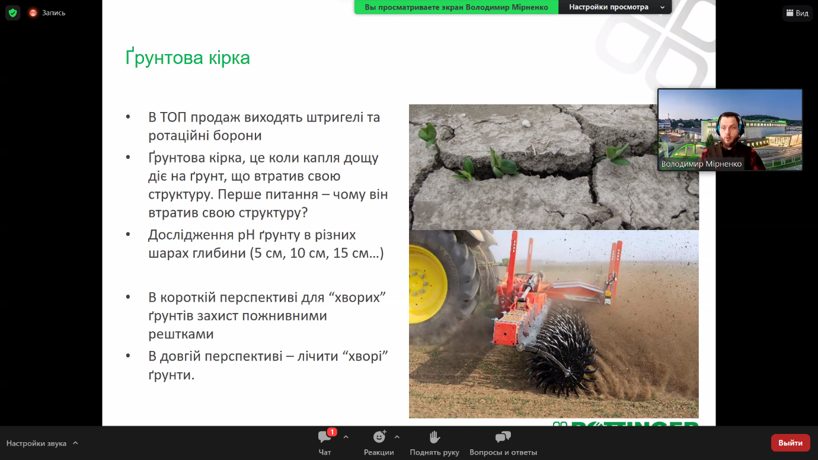Open the Реакции emoji menu
The width and height of the screenshot is (818, 460).
(x=379, y=443)
